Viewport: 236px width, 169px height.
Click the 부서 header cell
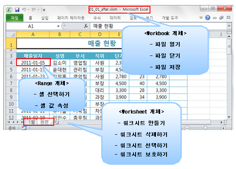80,56
